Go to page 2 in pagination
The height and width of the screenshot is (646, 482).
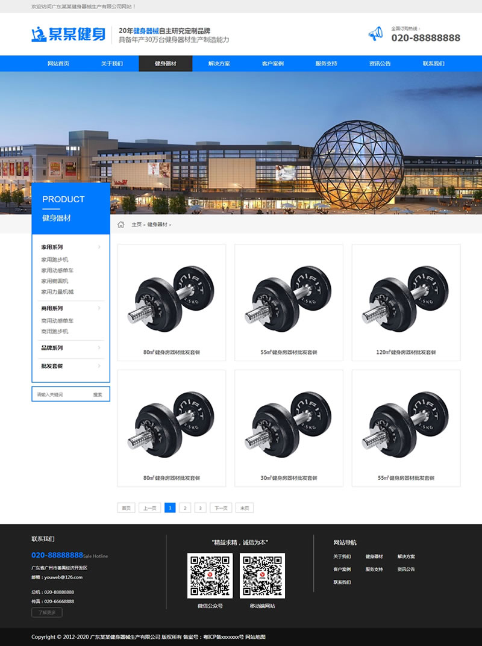[x=185, y=508]
